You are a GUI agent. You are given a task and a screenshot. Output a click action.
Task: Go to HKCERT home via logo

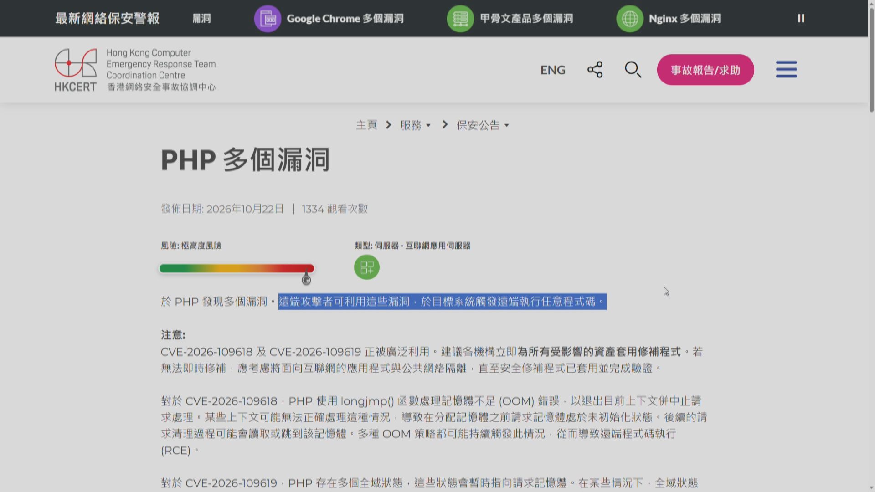click(x=135, y=70)
